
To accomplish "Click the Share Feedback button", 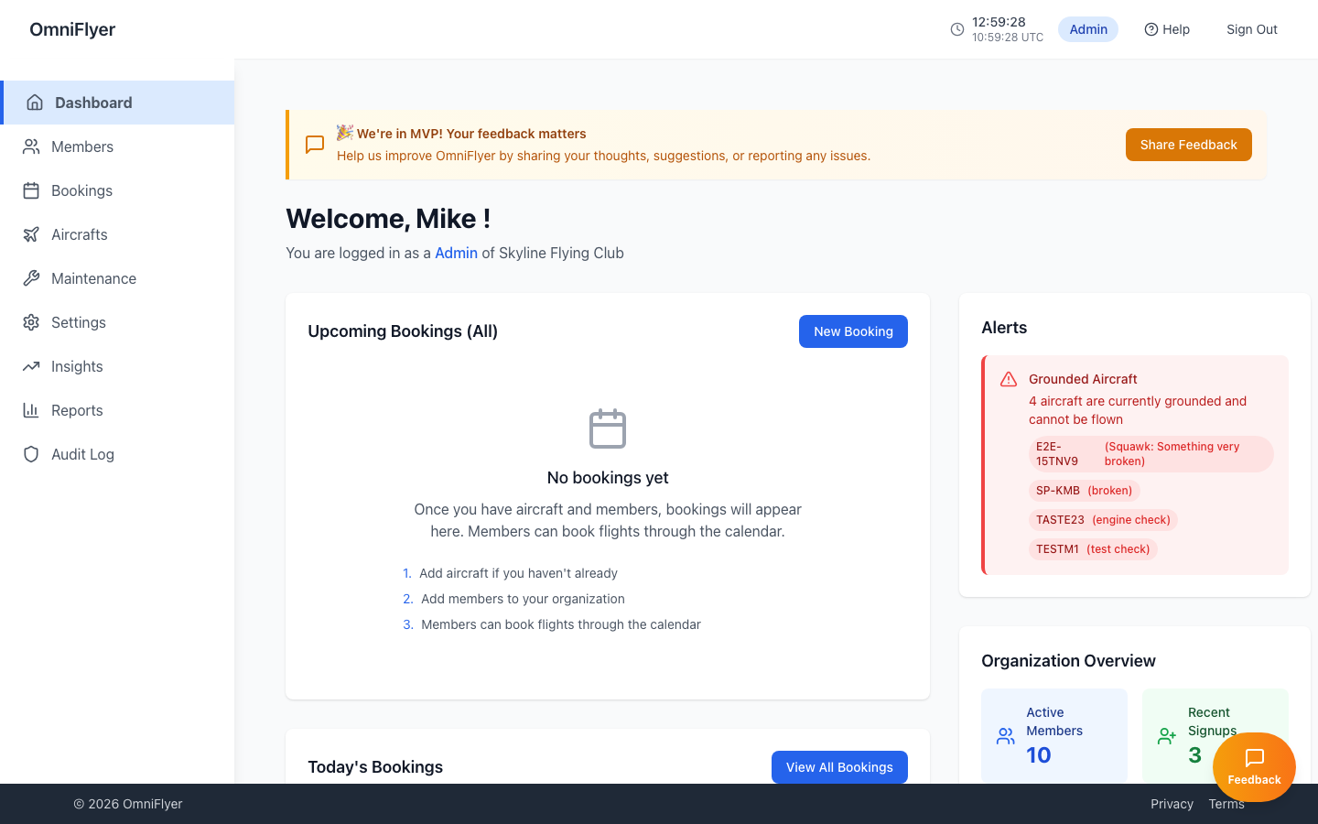I will click(x=1189, y=145).
